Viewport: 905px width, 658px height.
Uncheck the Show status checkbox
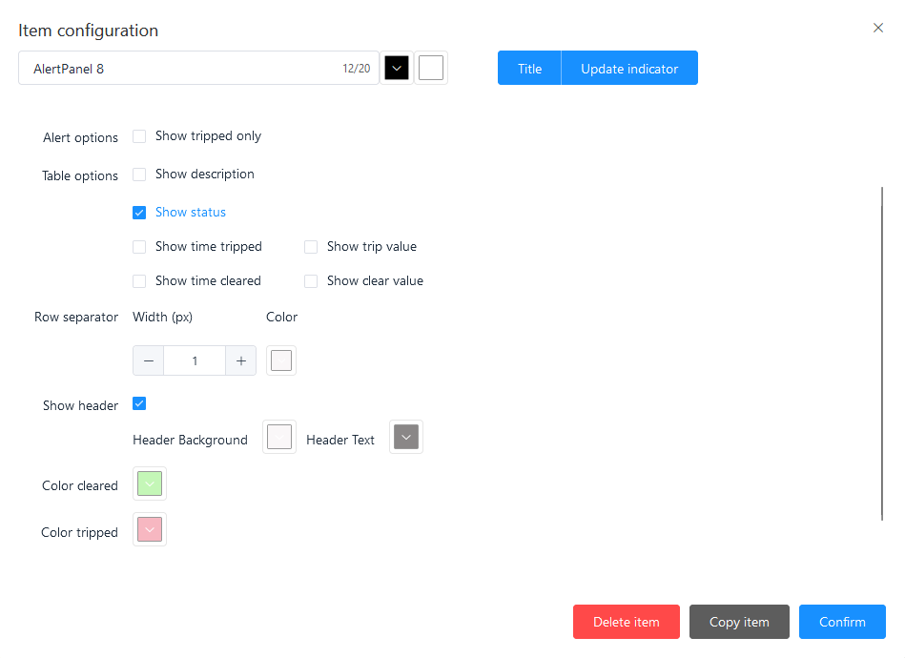point(139,213)
